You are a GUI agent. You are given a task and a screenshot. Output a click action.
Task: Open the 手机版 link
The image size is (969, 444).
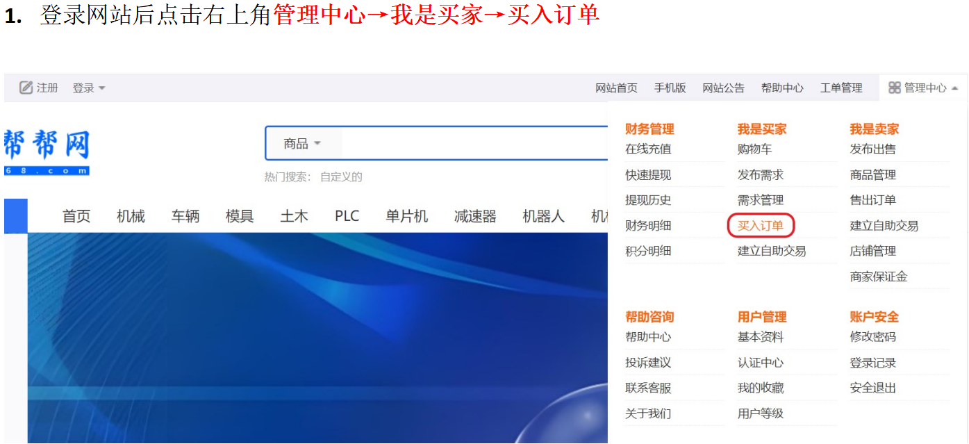[670, 88]
